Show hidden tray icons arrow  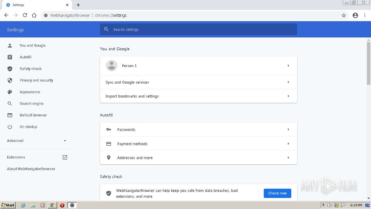click(323, 205)
